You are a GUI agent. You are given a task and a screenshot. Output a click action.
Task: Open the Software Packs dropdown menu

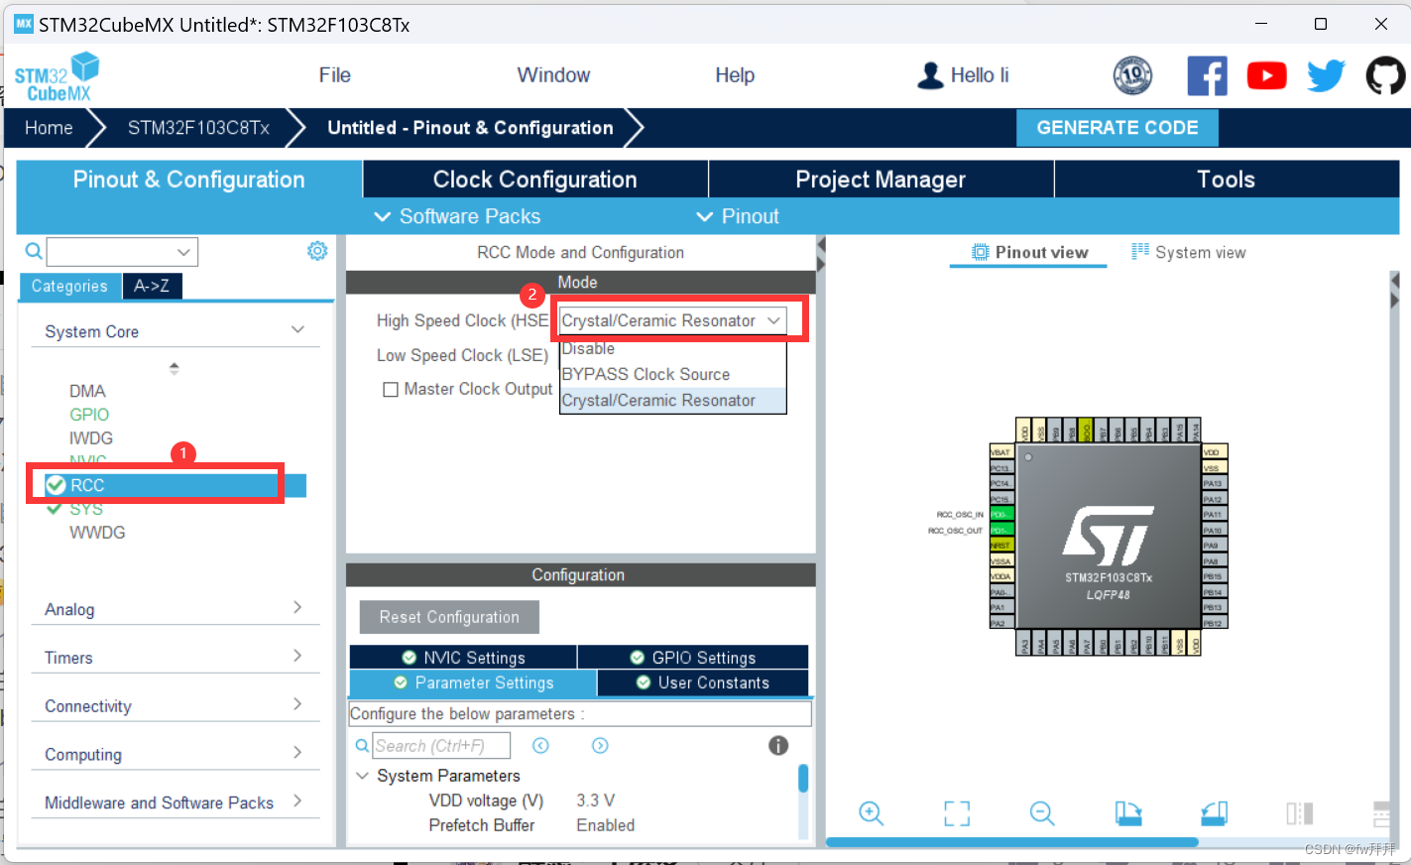457,216
